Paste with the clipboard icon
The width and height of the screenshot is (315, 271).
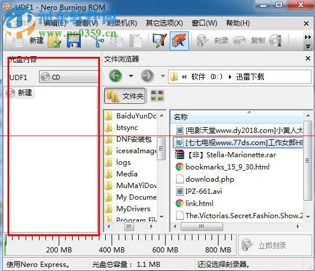pyautogui.click(x=135, y=41)
